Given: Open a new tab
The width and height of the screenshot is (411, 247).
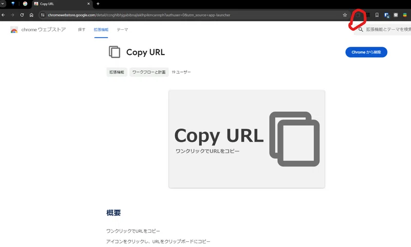Looking at the screenshot, I should tap(98, 4).
